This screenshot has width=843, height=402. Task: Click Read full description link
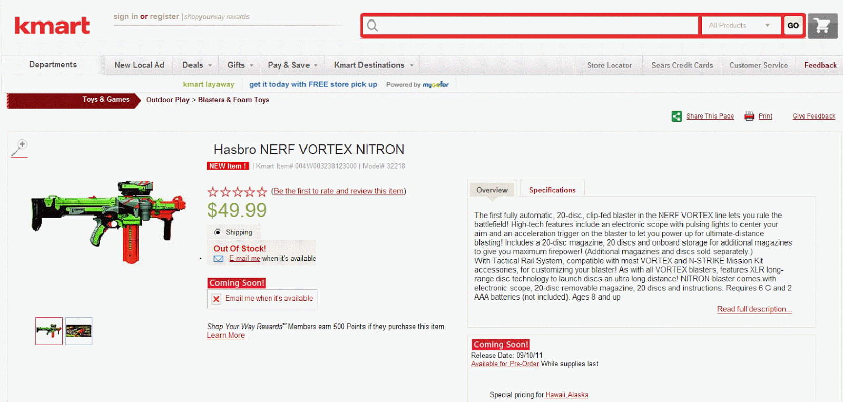[754, 309]
